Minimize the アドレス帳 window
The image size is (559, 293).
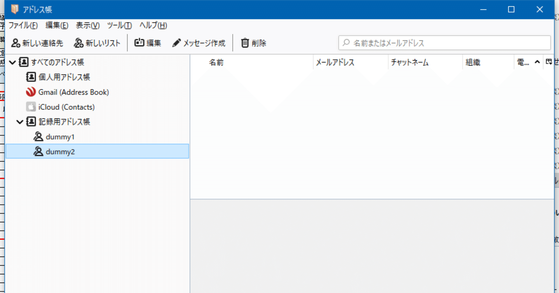coord(483,9)
